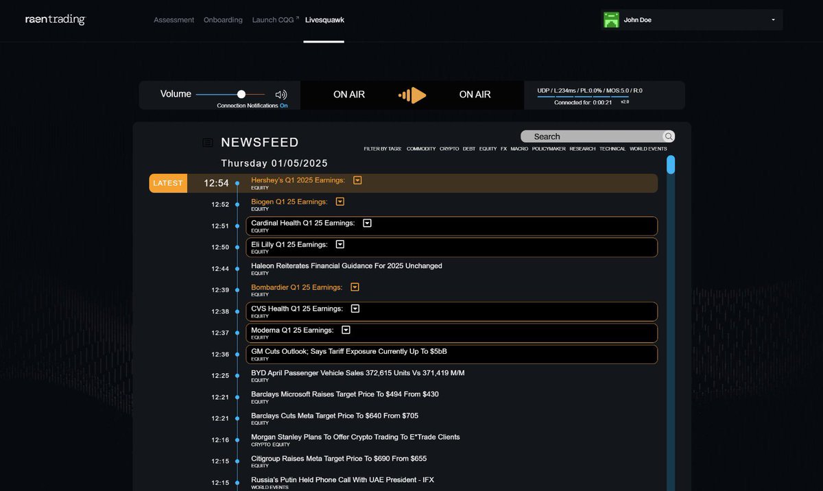This screenshot has height=491, width=823.
Task: Click the search magnifier icon
Action: [668, 136]
